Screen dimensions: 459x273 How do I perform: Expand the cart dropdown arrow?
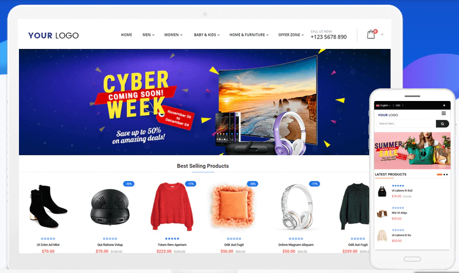click(382, 35)
